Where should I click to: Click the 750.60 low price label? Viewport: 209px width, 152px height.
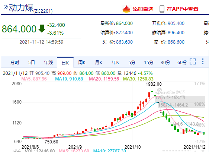pyautogui.click(x=51, y=142)
